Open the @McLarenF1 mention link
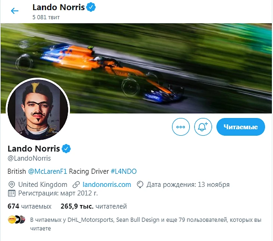Image resolution: width=273 pixels, height=241 pixels. click(47, 172)
